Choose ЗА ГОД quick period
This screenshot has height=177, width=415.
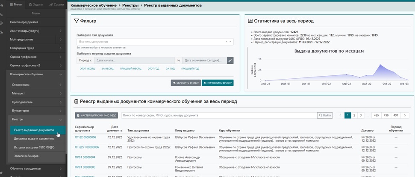(171, 69)
